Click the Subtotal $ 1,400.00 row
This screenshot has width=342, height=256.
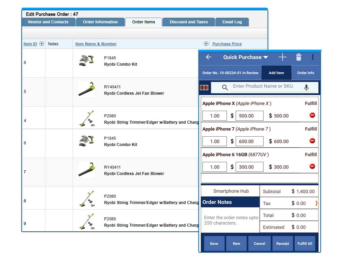(289, 191)
